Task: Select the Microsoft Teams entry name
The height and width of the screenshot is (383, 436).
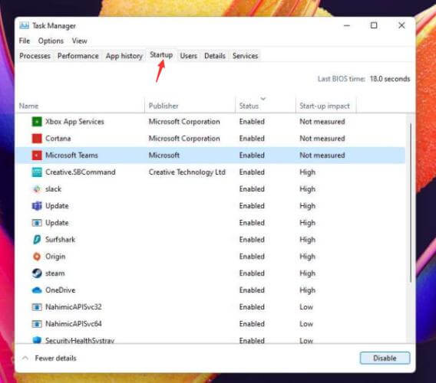Action: pyautogui.click(x=71, y=155)
